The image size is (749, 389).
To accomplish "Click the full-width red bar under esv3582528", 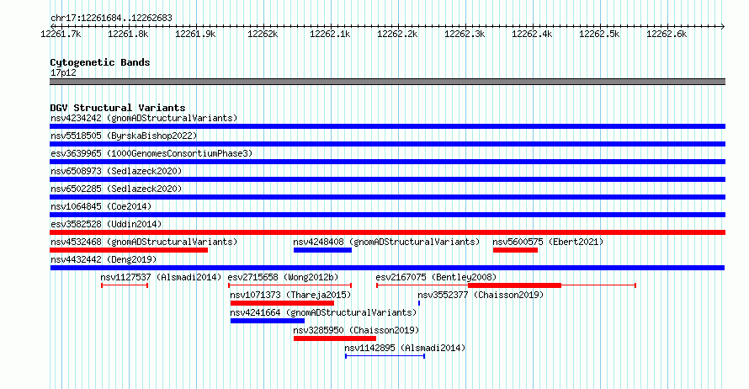I will 387,232.
